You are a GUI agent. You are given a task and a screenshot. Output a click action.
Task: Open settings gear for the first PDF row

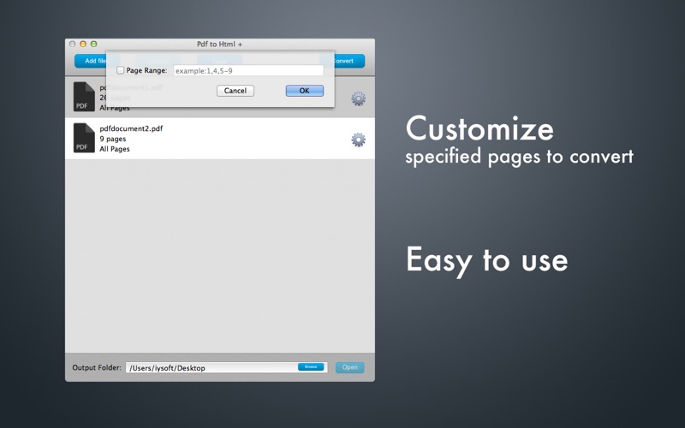tap(358, 98)
